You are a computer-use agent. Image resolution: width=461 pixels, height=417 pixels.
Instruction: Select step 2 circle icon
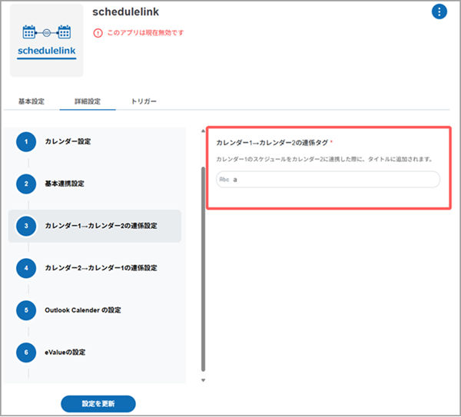pyautogui.click(x=27, y=184)
